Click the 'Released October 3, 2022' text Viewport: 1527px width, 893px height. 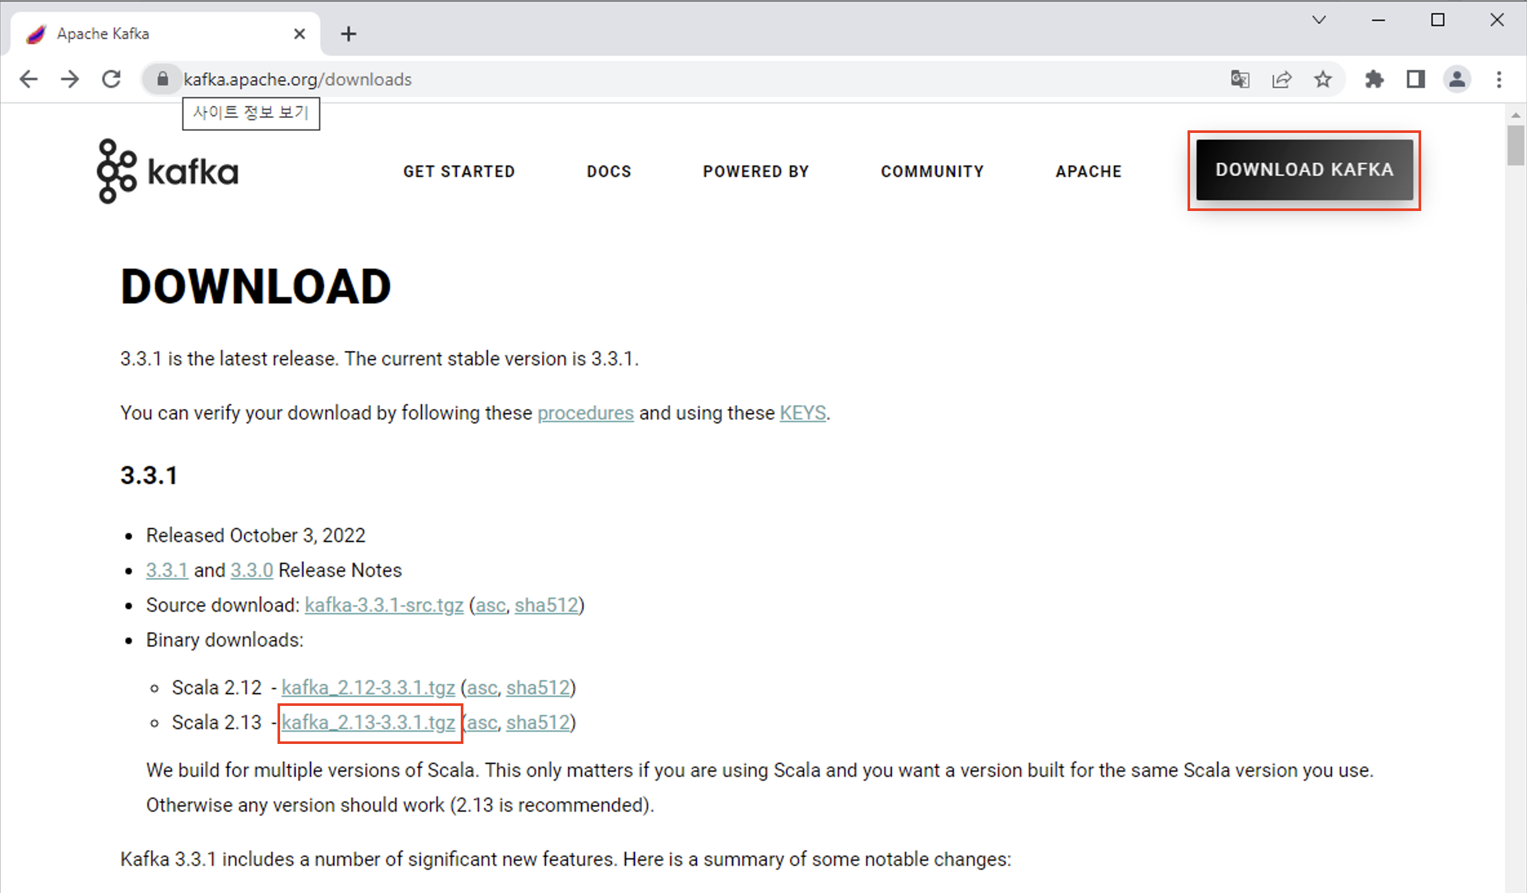[256, 536]
